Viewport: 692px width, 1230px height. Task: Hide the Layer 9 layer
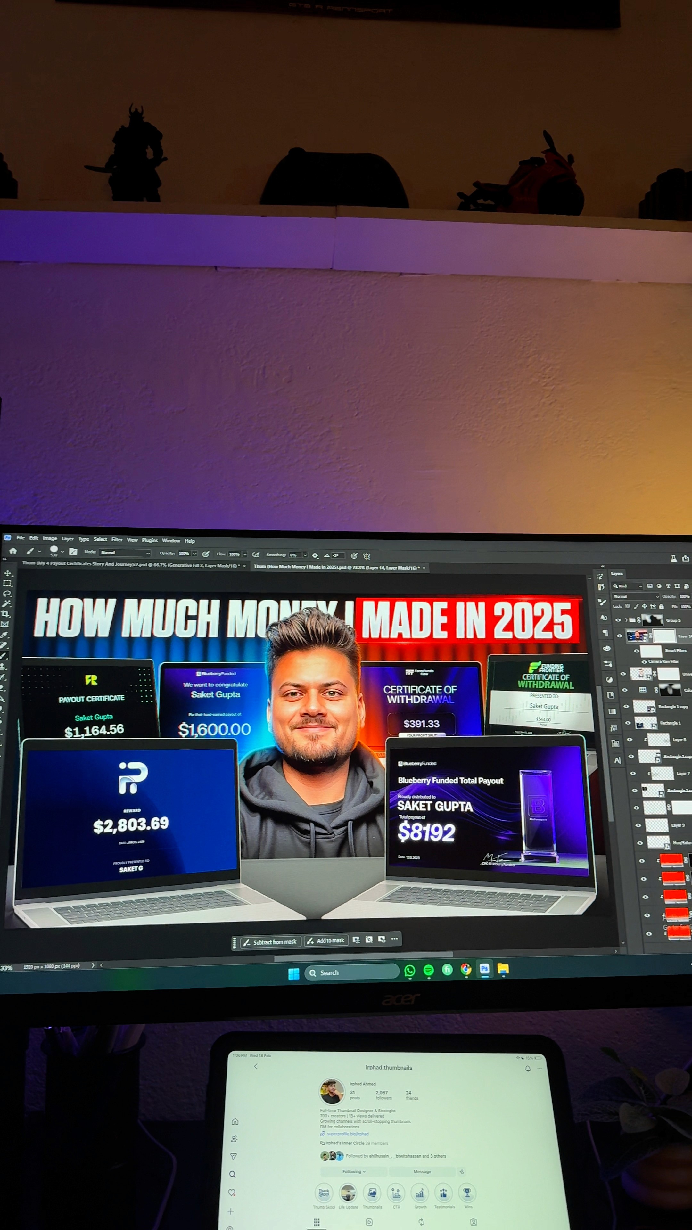point(638,825)
